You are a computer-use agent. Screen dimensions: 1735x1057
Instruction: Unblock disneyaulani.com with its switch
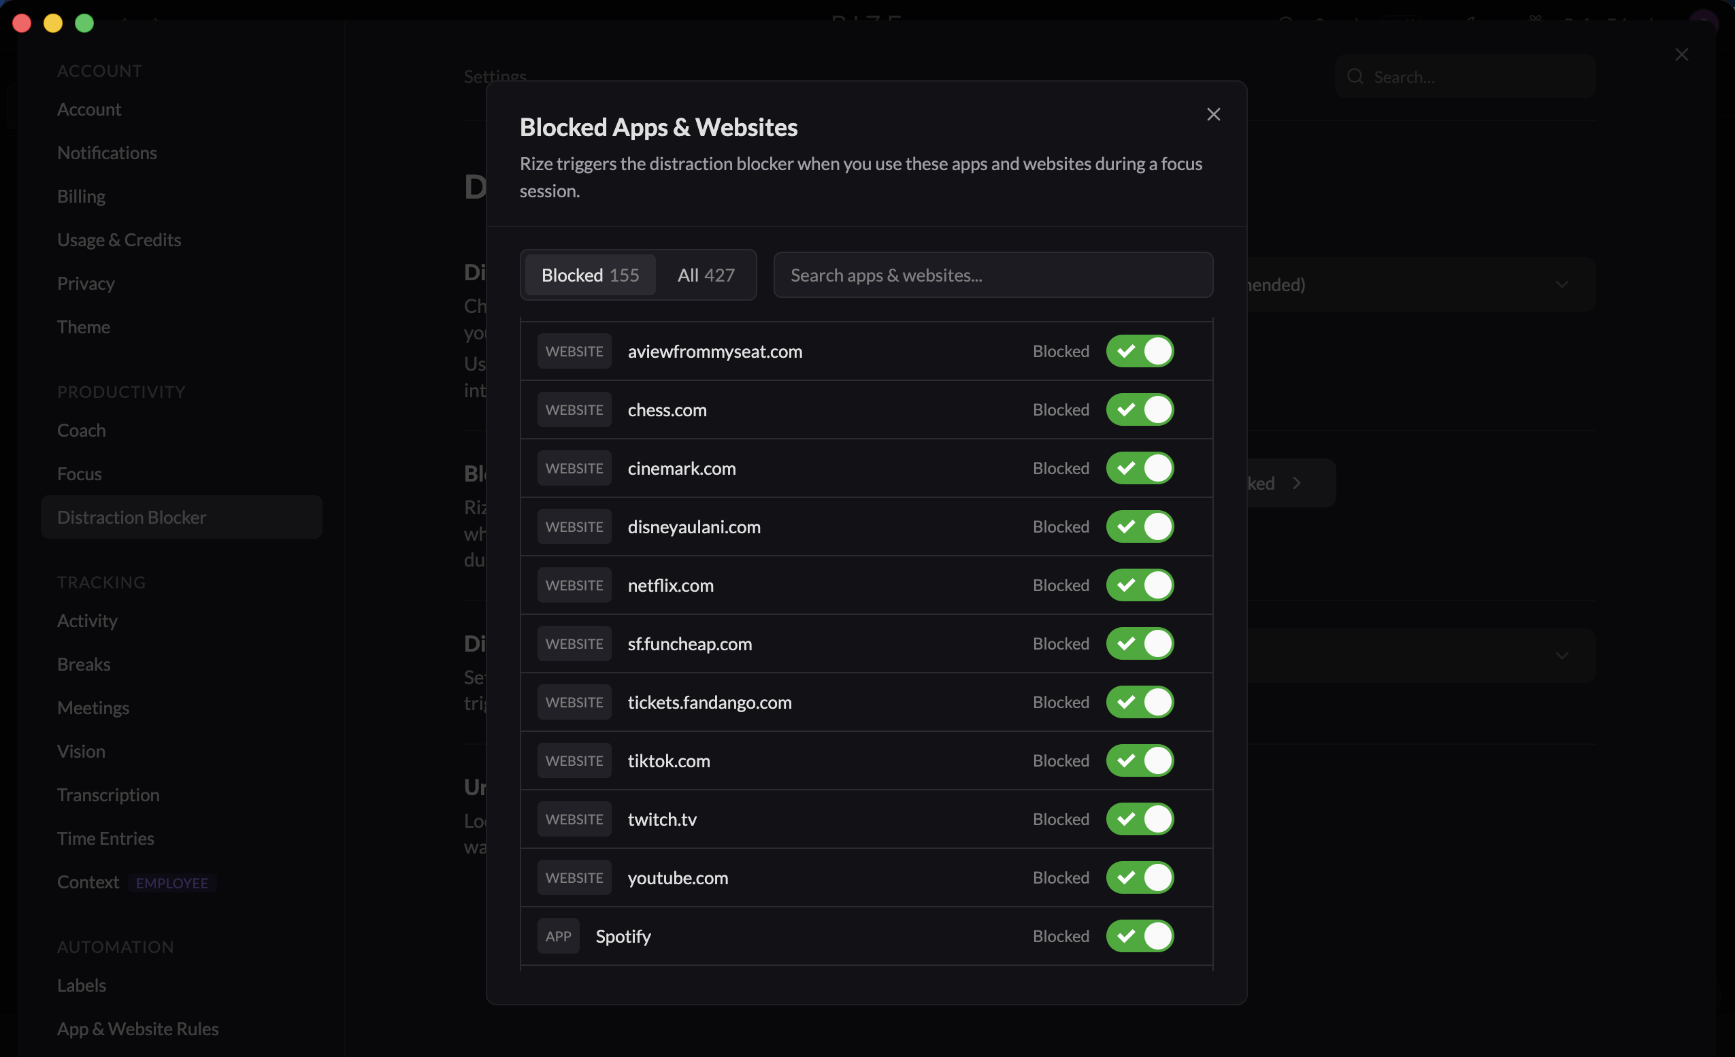(x=1139, y=526)
